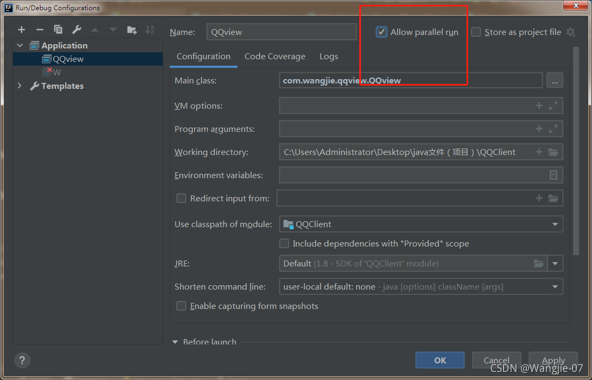Select the W configuration in tree

(88, 73)
